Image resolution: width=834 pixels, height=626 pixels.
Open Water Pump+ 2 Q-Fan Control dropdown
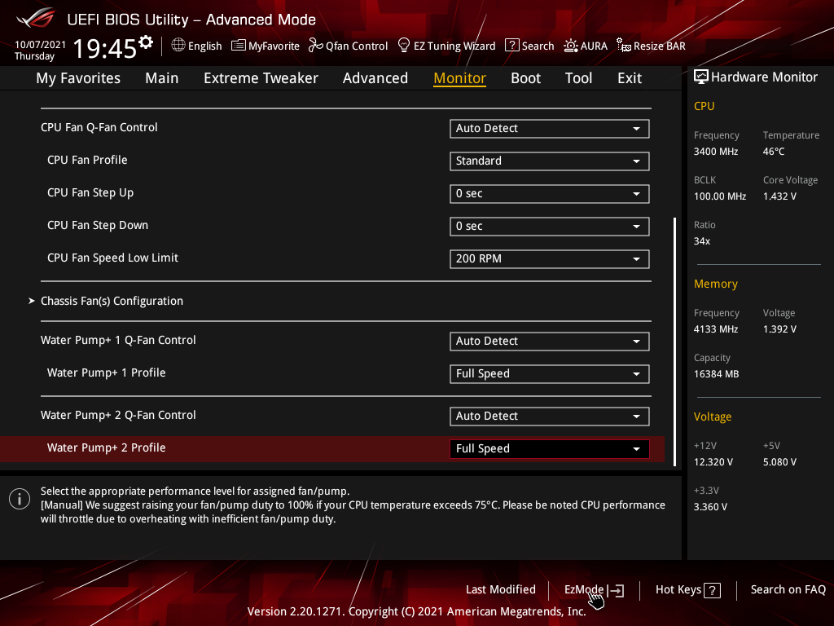(x=550, y=417)
